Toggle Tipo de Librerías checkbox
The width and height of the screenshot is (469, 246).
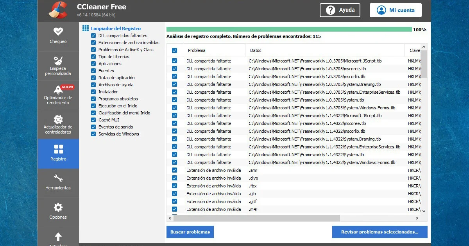pos(93,57)
